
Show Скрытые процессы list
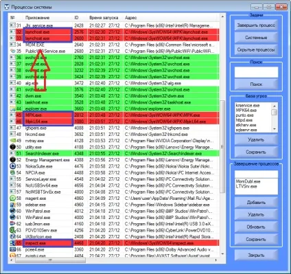(256, 49)
